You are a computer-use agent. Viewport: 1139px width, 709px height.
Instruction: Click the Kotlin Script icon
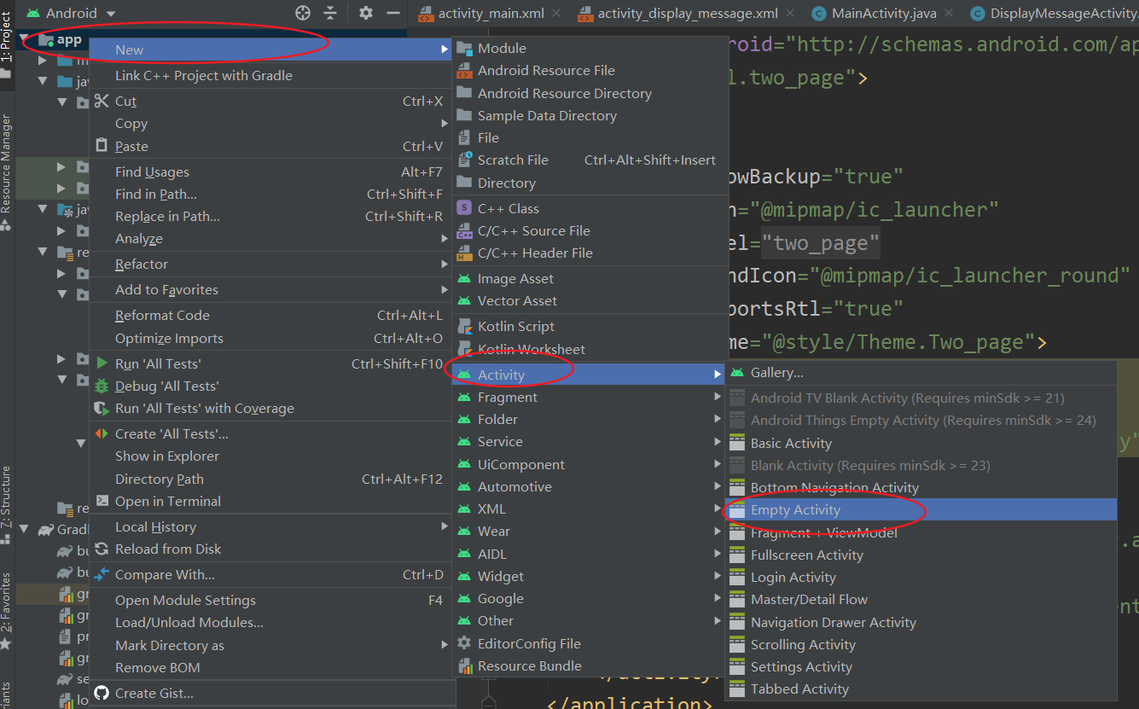tap(464, 326)
